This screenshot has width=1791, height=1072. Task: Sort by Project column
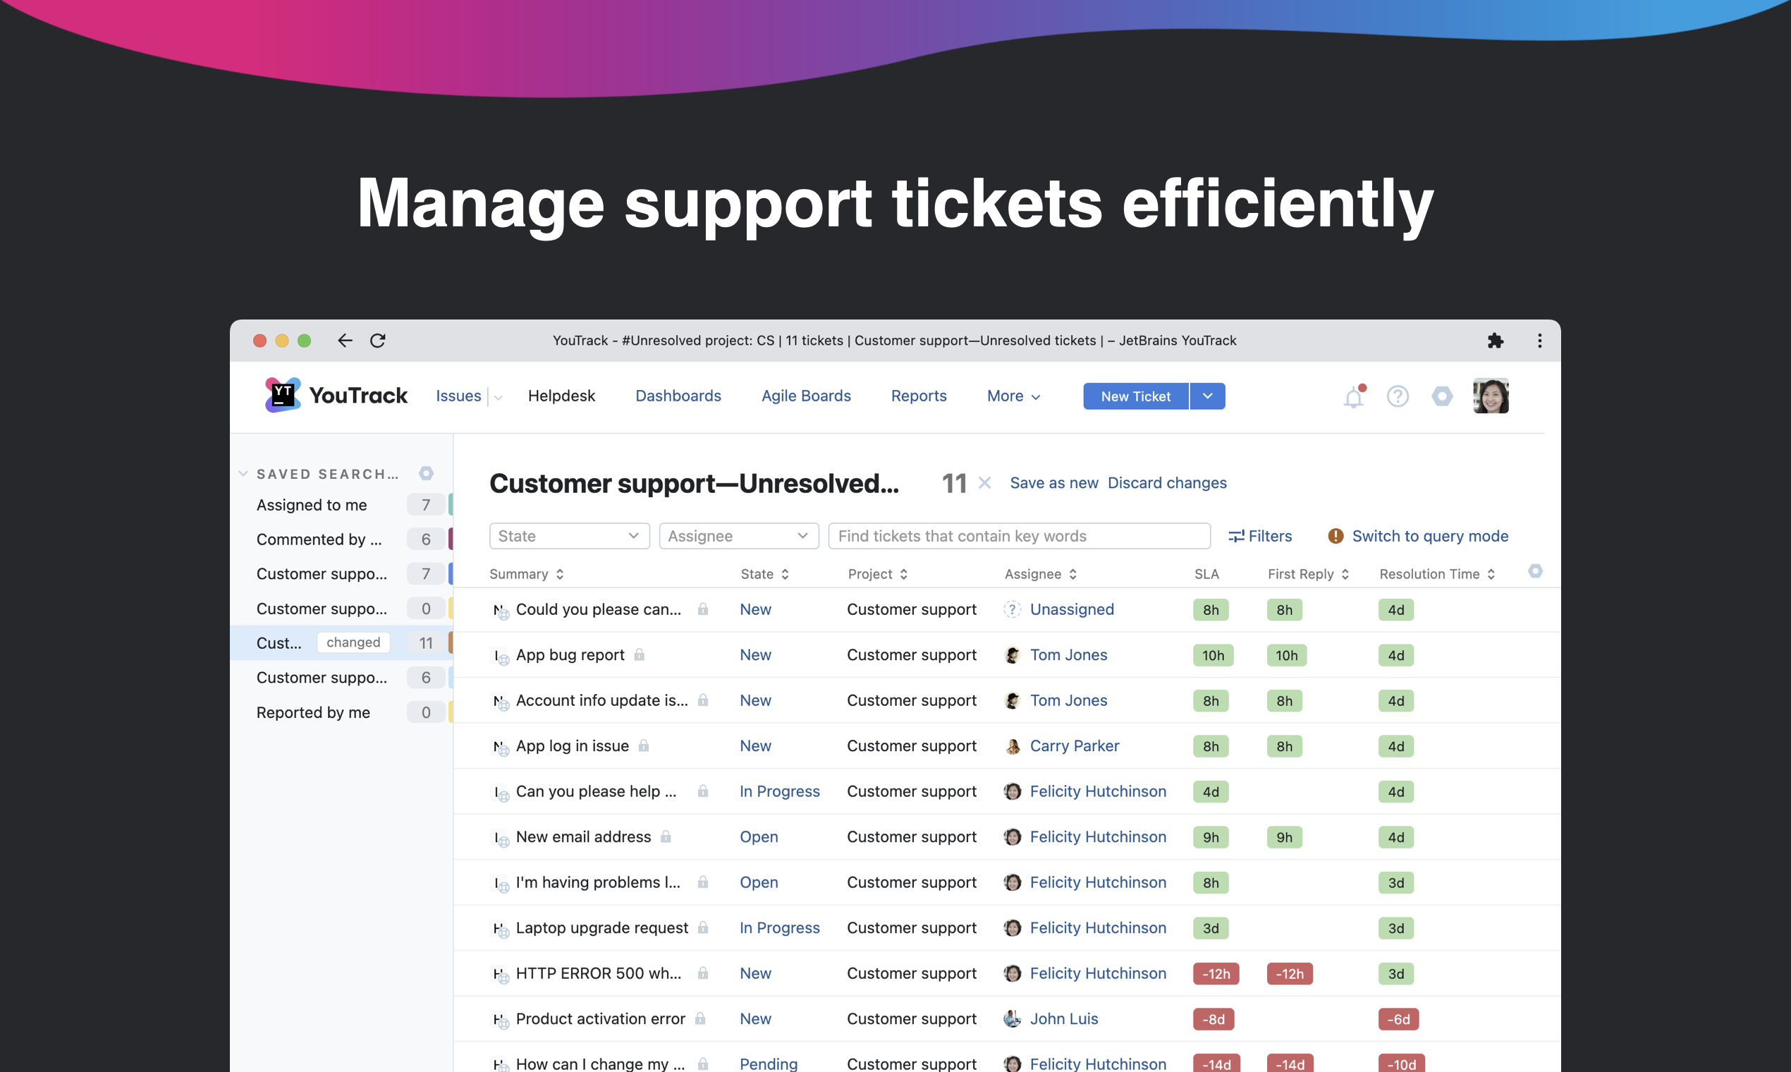877,573
